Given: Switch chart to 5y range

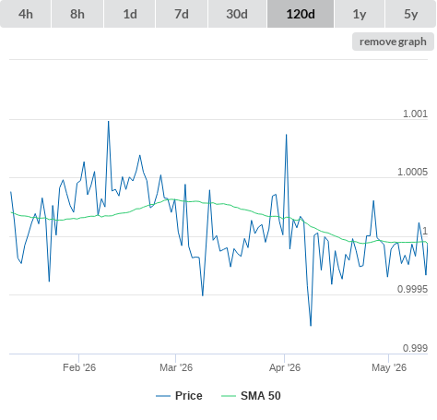Looking at the screenshot, I should pyautogui.click(x=411, y=14).
